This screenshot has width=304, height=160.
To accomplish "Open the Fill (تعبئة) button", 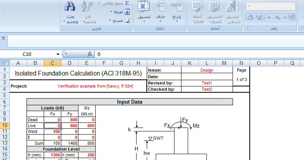I will [x=120, y=12].
